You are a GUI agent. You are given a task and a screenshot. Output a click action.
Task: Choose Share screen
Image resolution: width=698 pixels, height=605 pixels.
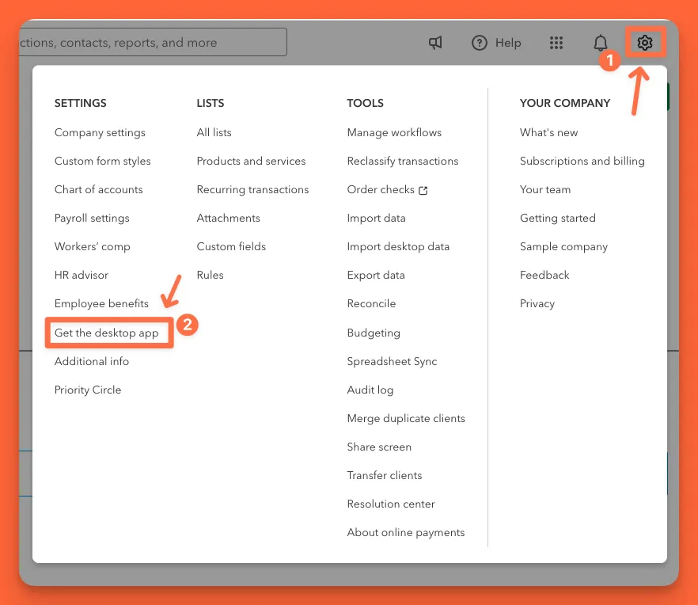coord(379,447)
